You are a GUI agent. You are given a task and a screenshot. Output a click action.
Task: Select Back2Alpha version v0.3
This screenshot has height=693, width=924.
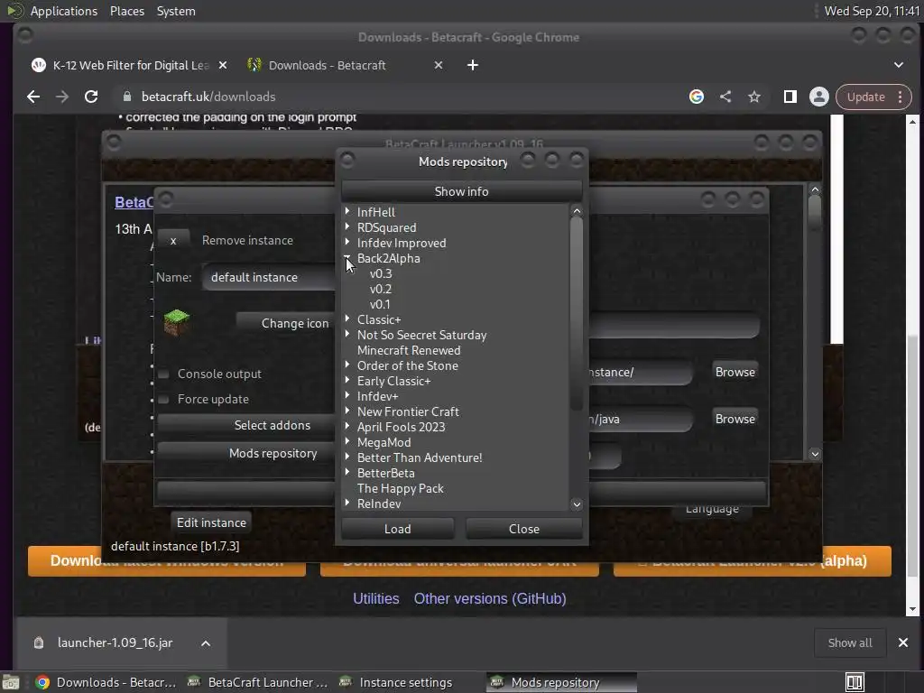381,273
